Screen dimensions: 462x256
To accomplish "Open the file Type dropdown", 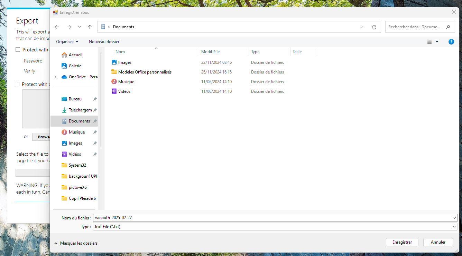I will tap(275, 227).
